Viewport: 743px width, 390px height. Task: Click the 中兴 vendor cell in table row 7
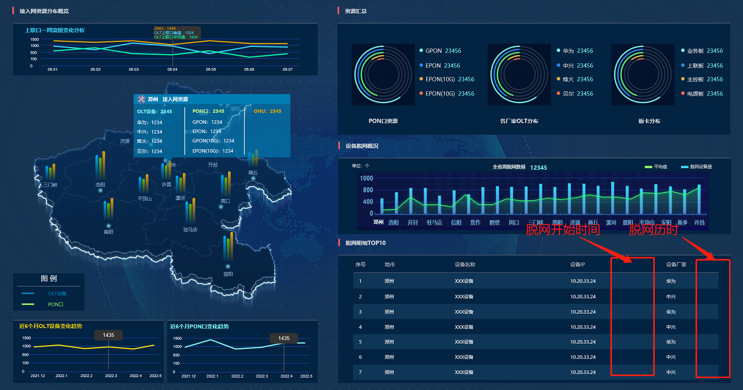point(671,372)
